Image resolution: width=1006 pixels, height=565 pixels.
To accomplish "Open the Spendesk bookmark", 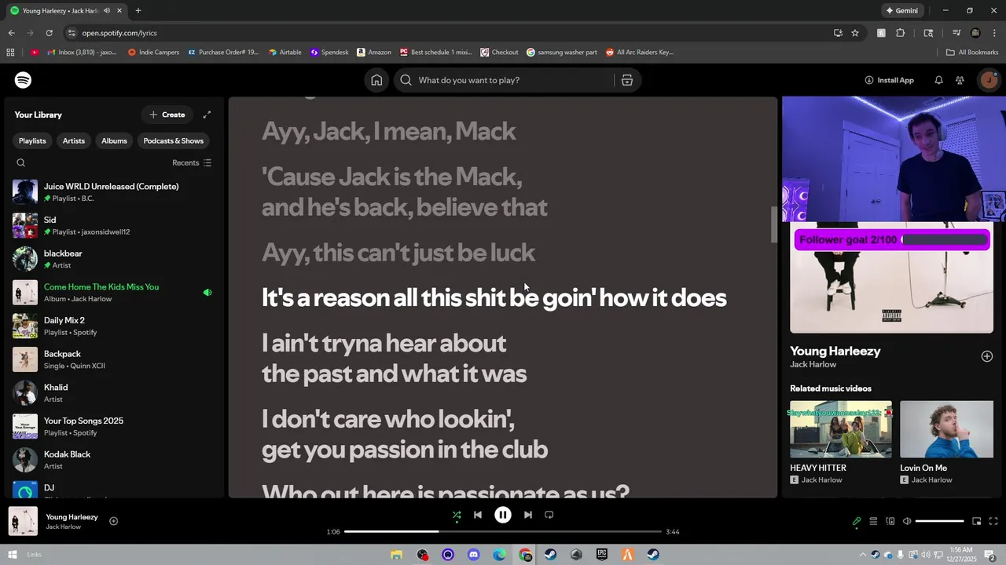I will tap(329, 53).
